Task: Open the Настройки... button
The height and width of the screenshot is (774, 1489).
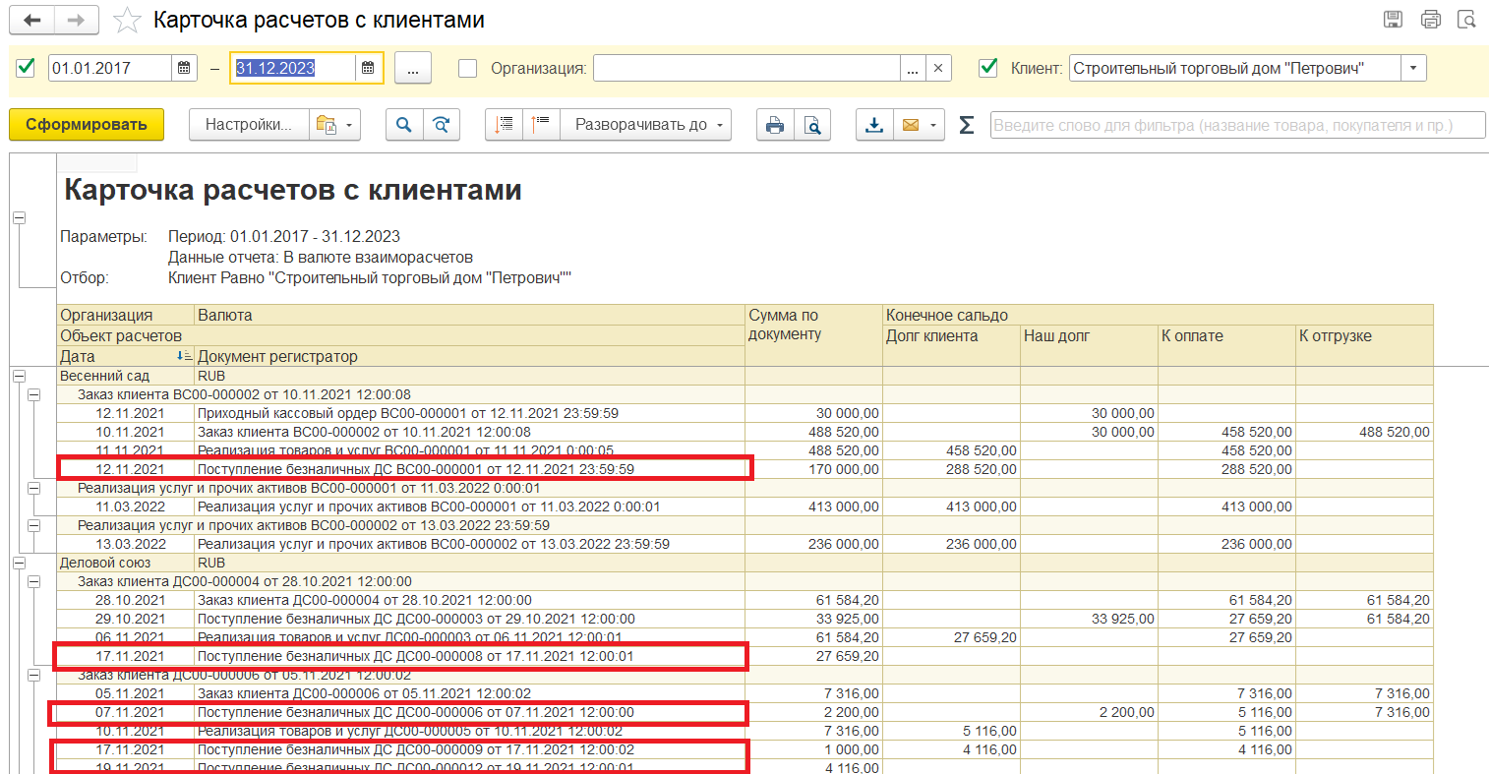Action: click(x=249, y=125)
